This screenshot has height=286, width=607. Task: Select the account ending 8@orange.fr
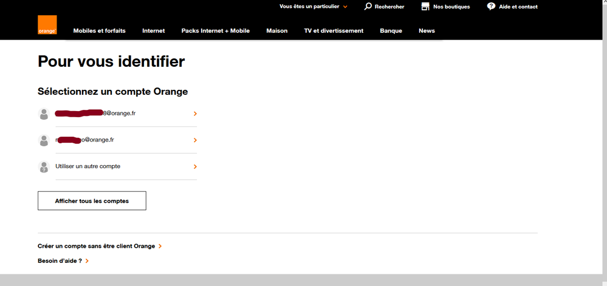(x=117, y=114)
